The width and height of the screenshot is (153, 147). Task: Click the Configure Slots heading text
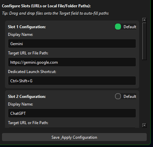pyautogui.click(x=46, y=6)
